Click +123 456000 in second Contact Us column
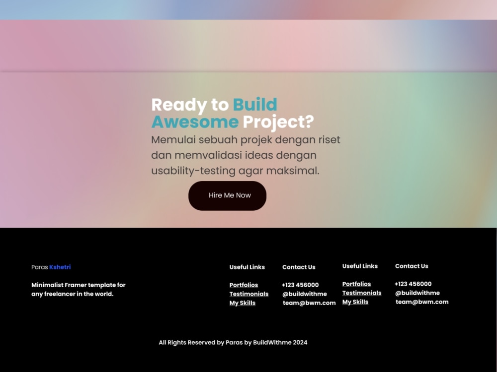Screen dimensions: 497x372 tap(413, 284)
